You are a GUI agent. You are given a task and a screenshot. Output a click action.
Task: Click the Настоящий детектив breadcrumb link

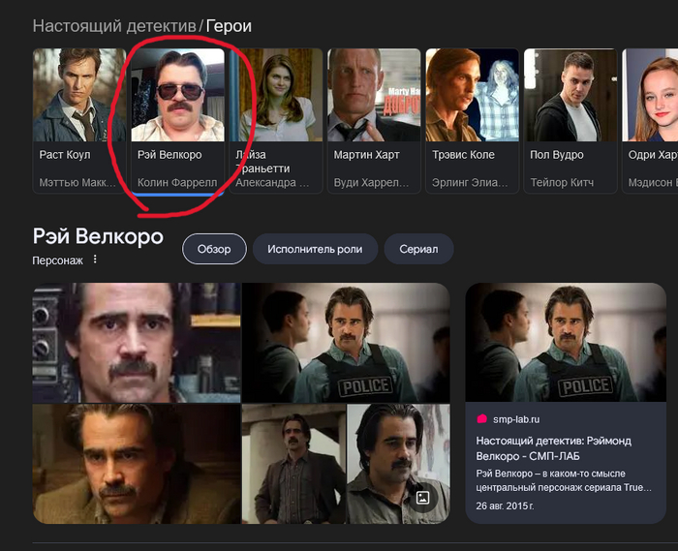115,26
